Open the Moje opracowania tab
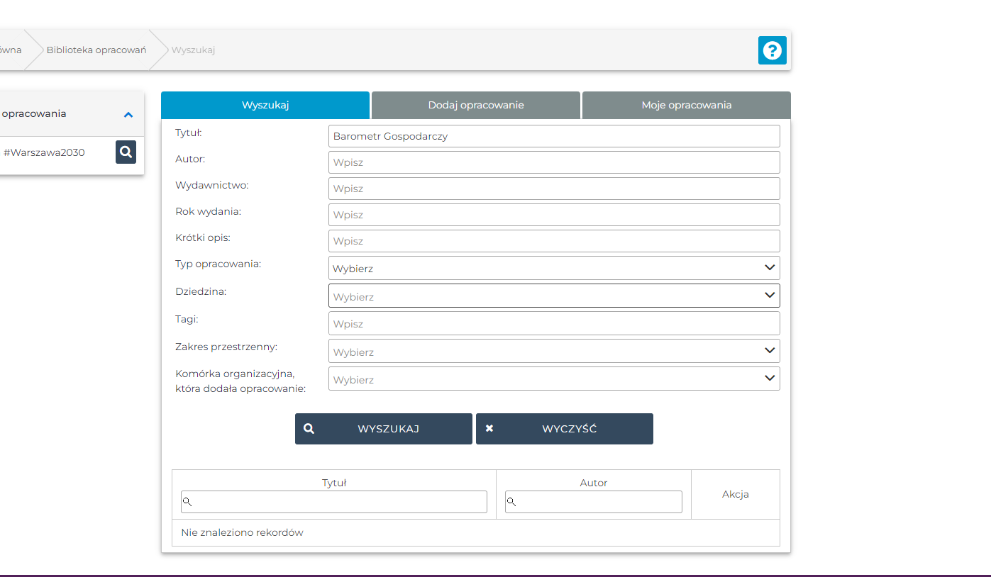The height and width of the screenshot is (577, 991). [x=686, y=105]
